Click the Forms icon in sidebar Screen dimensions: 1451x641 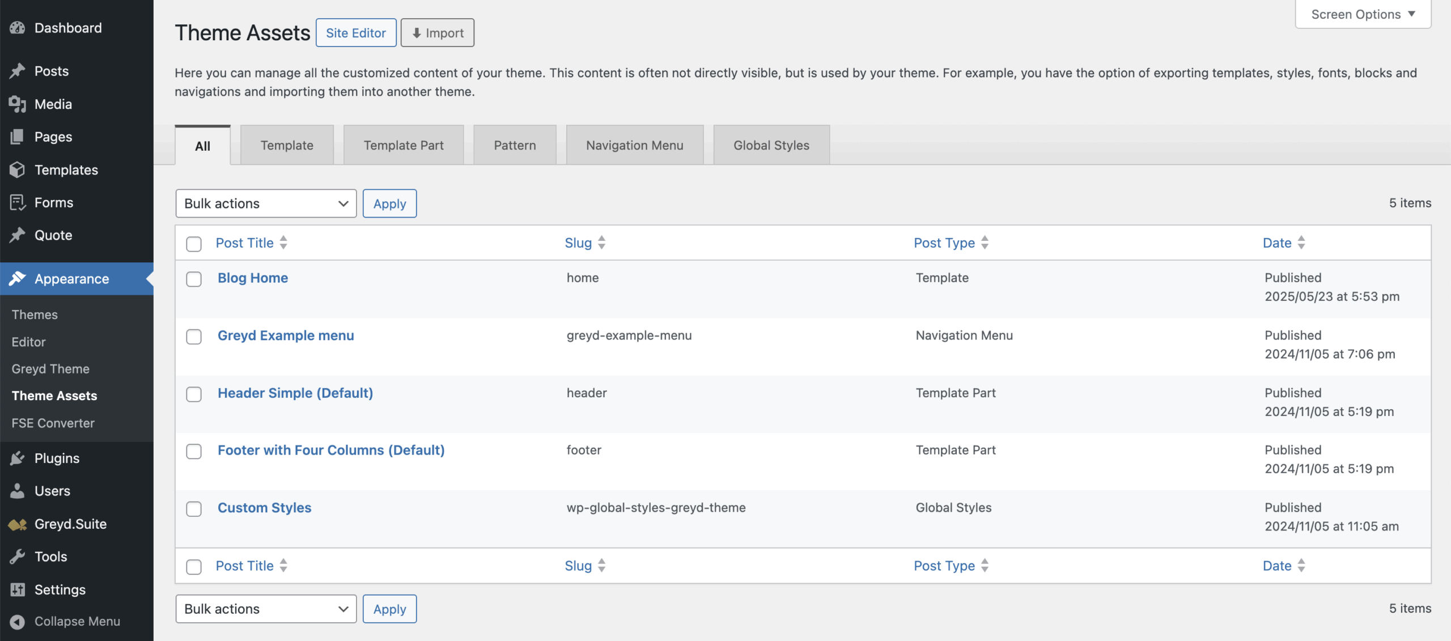18,202
